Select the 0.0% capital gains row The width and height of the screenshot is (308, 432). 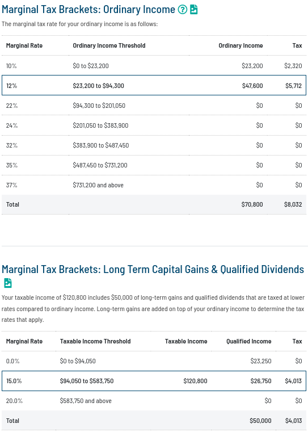tap(154, 361)
